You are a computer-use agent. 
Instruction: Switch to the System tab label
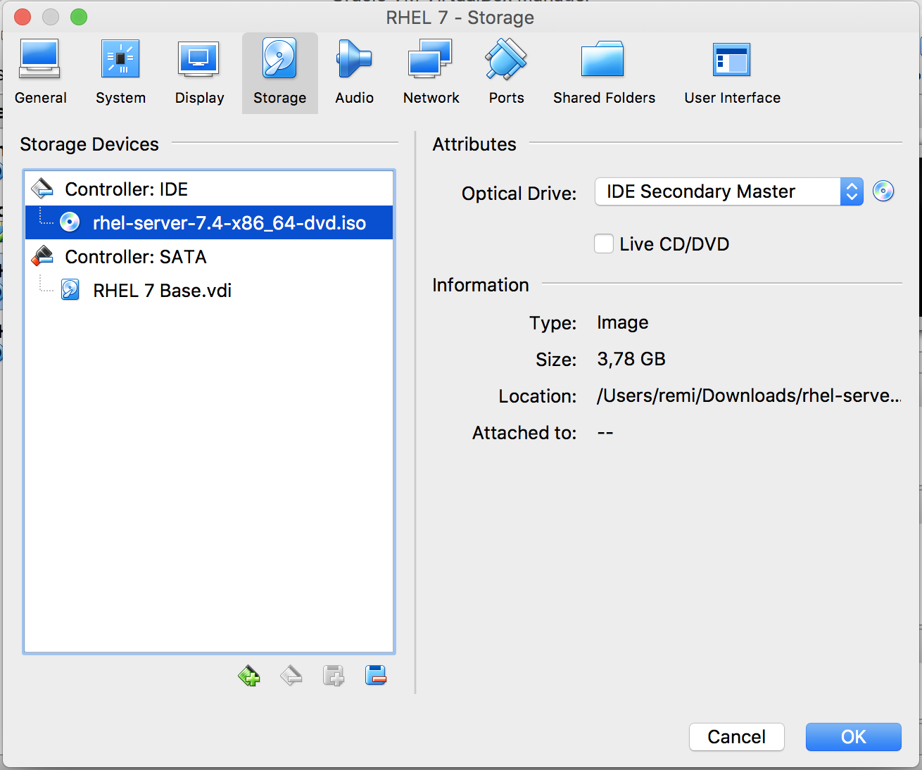(x=121, y=98)
